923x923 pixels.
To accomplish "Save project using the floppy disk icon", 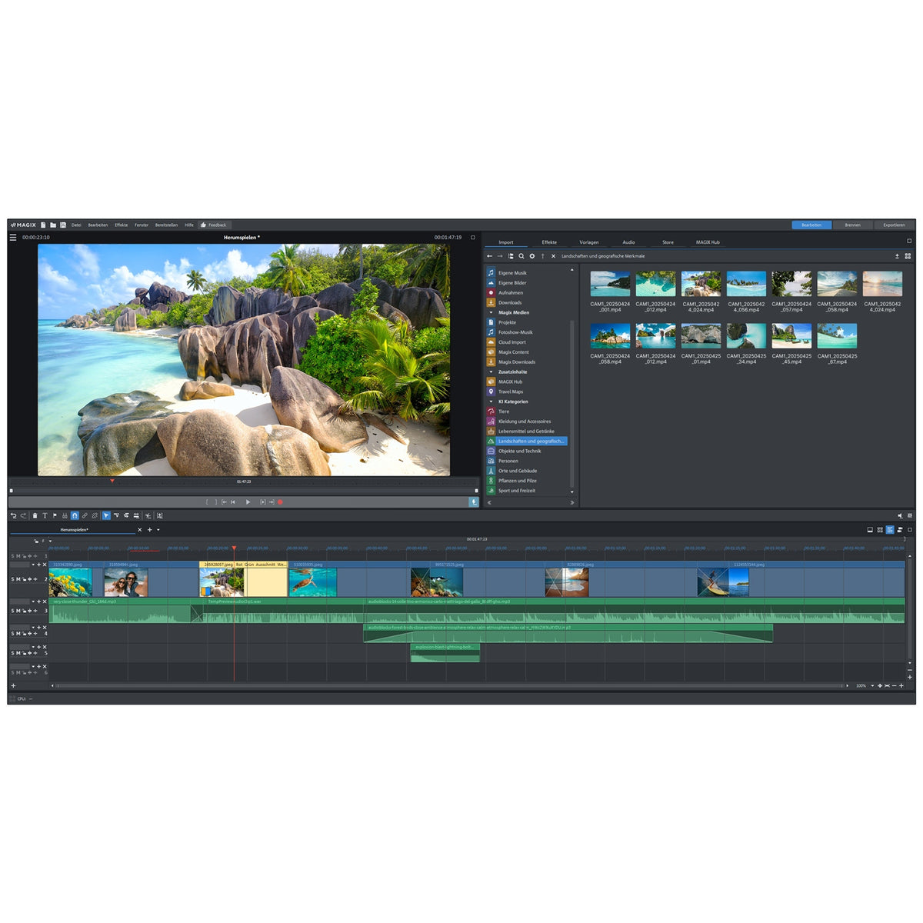I will click(63, 225).
